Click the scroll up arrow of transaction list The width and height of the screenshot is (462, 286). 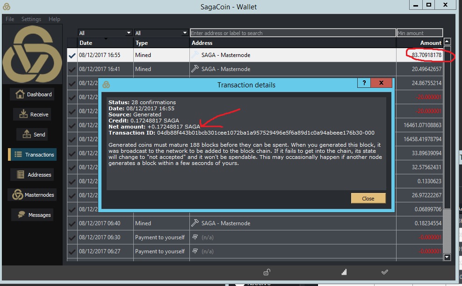(447, 41)
